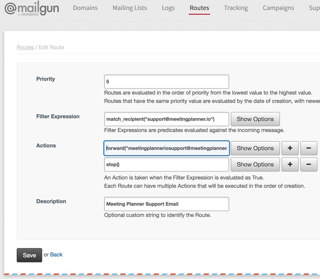320x279 pixels.
Task: Open the Logs tab
Action: point(168,8)
